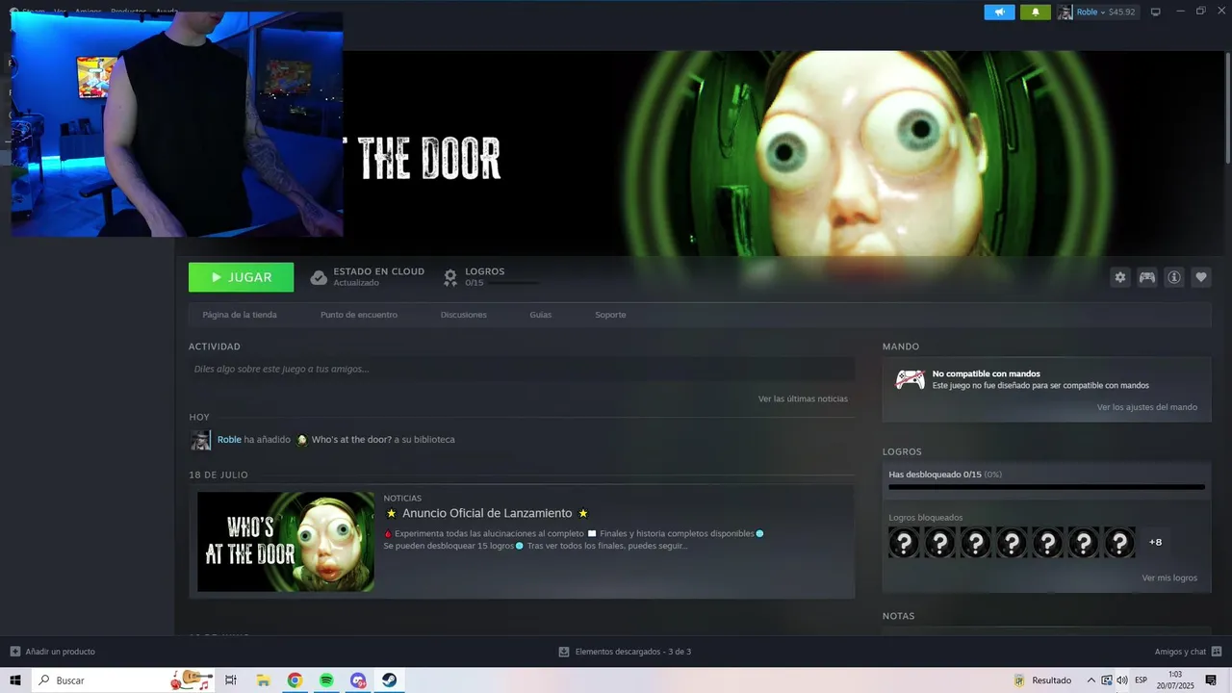This screenshot has height=693, width=1232.
Task: Open Discusiones tab
Action: coord(464,315)
